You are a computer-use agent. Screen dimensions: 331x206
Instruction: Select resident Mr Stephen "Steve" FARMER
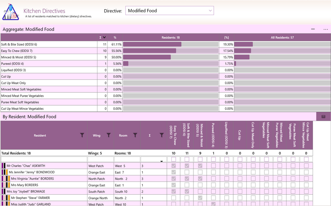click(x=31, y=198)
